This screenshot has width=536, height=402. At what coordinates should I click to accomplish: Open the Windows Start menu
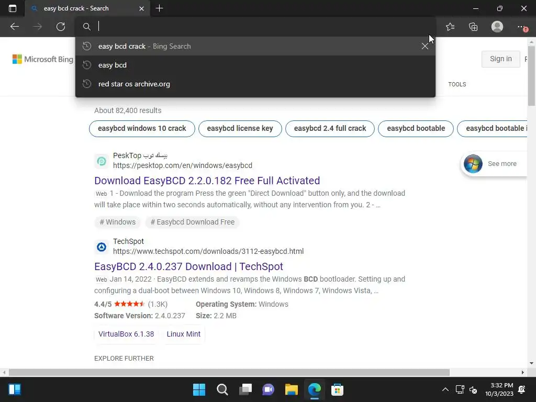pos(199,389)
